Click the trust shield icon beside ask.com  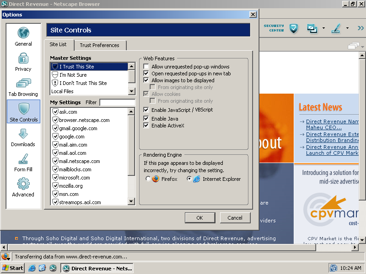[55, 112]
